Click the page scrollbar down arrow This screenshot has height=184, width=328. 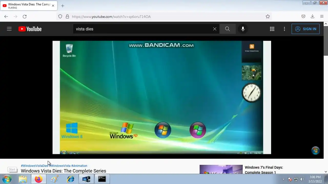pos(326,172)
